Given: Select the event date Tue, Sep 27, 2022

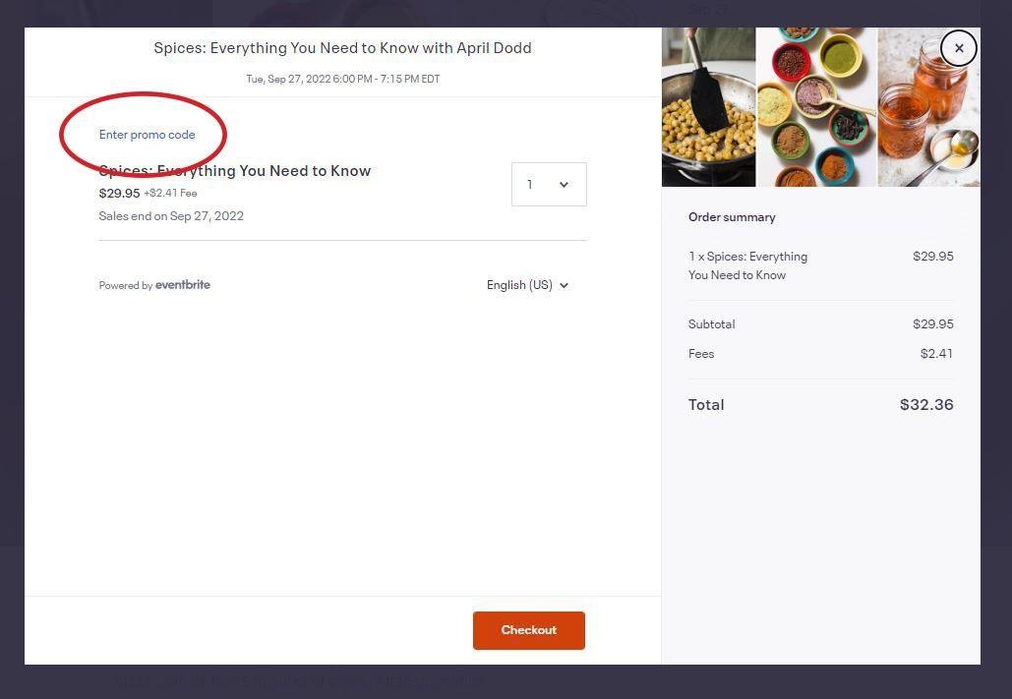Looking at the screenshot, I should click(342, 79).
